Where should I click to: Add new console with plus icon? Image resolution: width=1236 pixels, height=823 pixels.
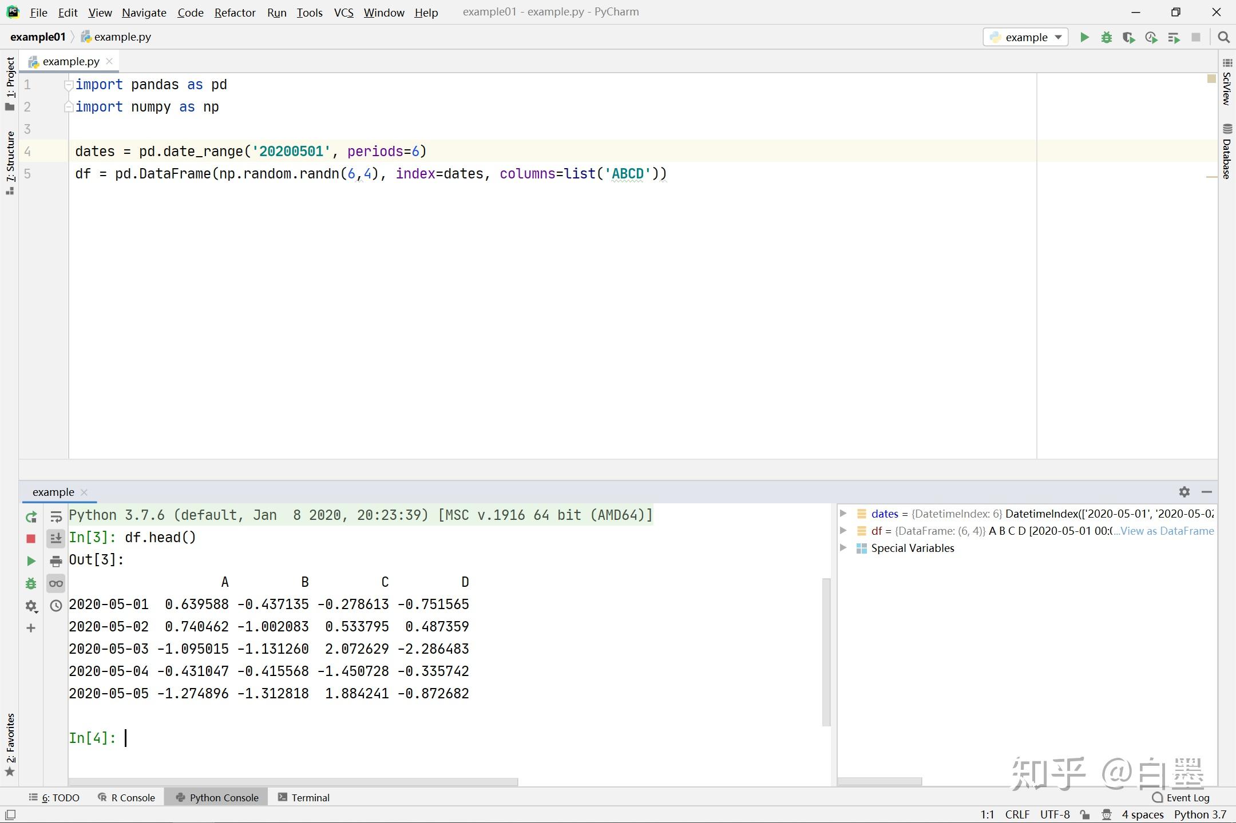coord(31,628)
